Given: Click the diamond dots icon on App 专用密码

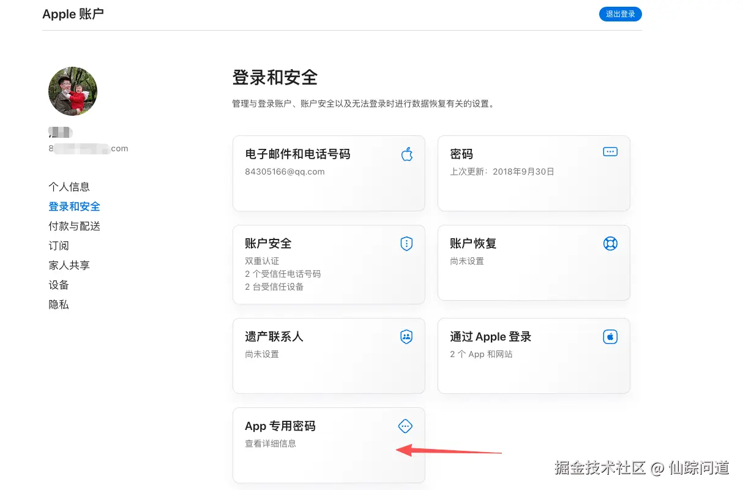Looking at the screenshot, I should coord(406,426).
